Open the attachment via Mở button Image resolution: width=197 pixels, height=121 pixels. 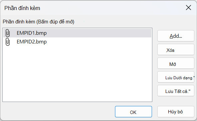[x=176, y=63]
